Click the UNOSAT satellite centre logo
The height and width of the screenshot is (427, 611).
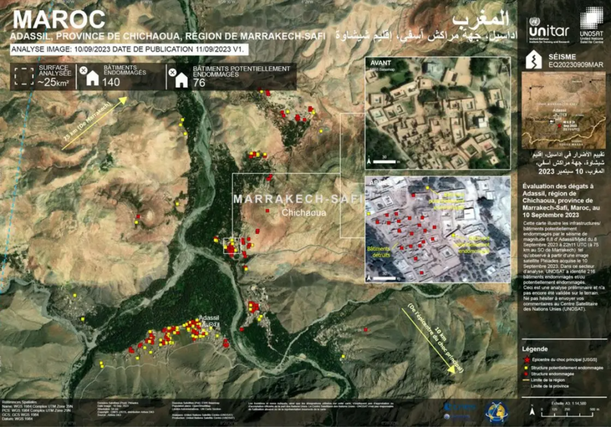click(591, 25)
